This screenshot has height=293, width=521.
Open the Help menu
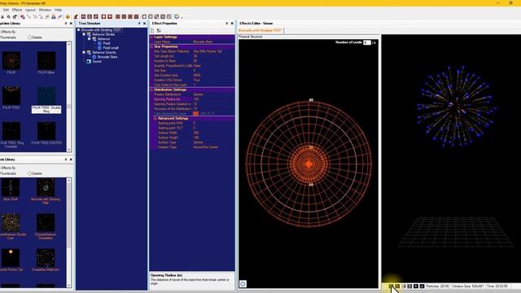[x=58, y=10]
